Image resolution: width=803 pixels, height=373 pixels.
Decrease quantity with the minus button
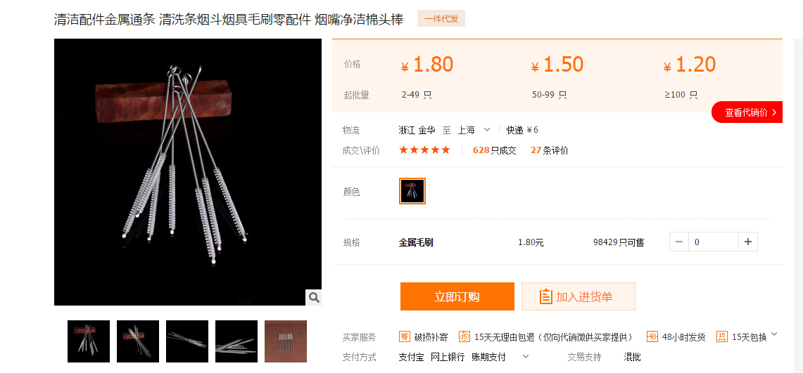pos(679,242)
